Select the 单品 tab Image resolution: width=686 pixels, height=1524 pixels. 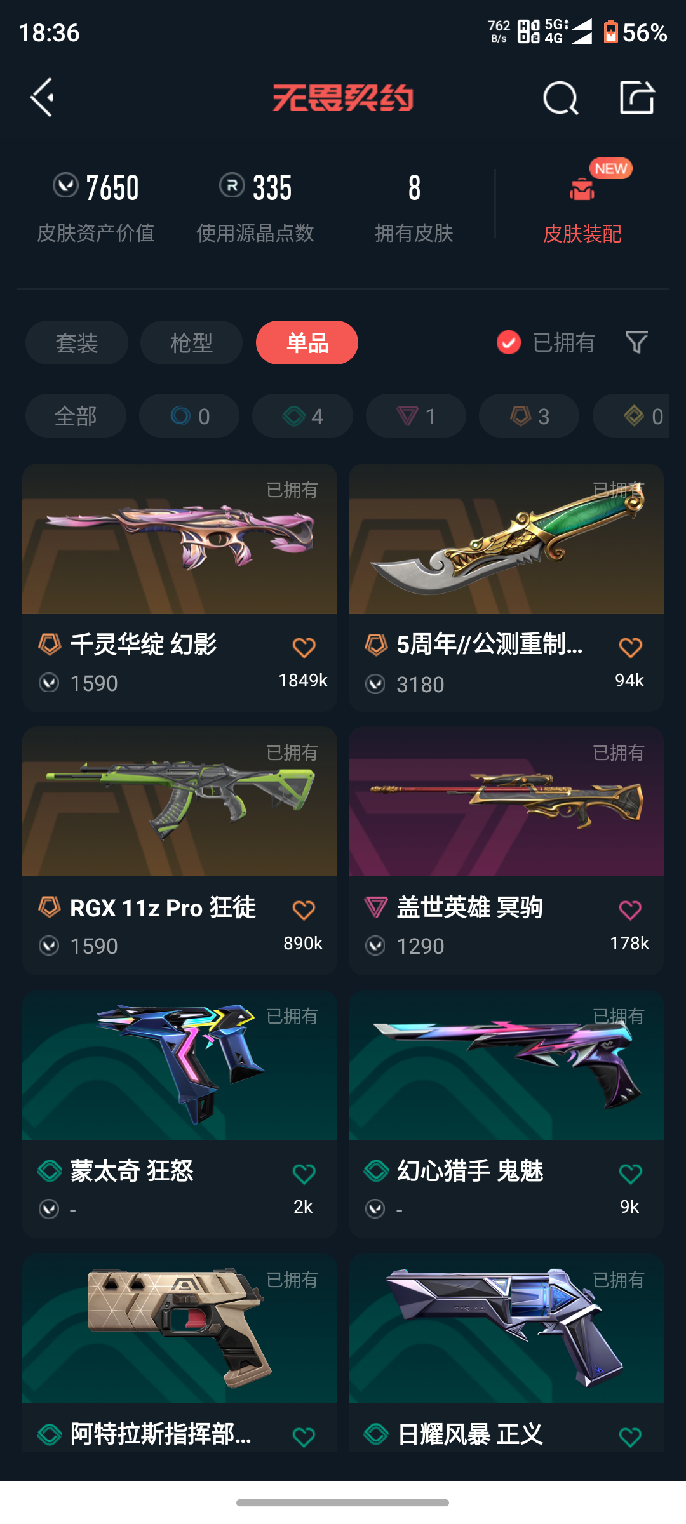tap(307, 343)
